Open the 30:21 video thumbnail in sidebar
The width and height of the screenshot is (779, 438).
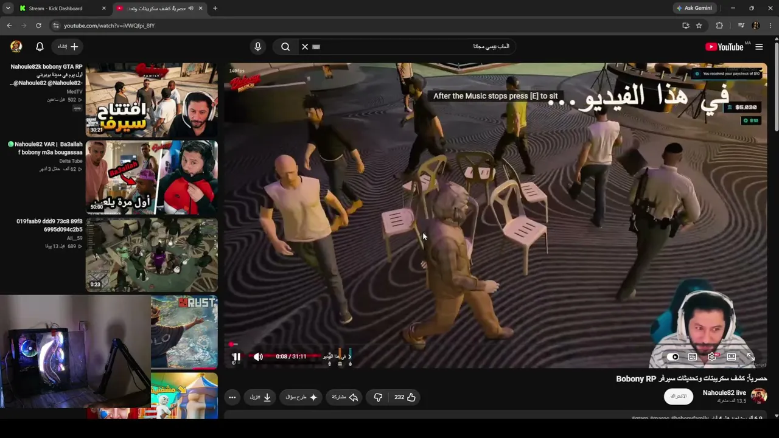tap(152, 100)
